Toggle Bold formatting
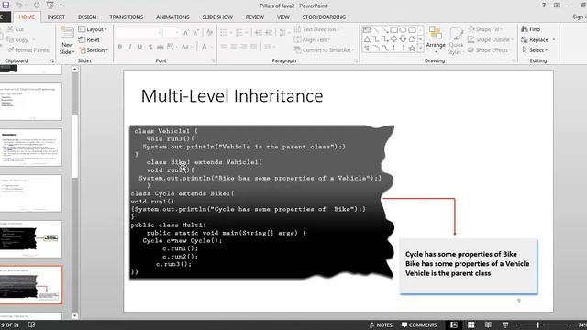 [x=120, y=47]
